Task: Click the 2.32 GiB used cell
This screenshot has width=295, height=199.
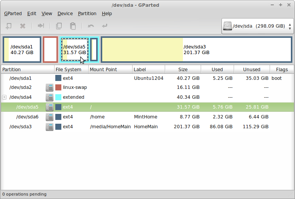Action: [223, 117]
